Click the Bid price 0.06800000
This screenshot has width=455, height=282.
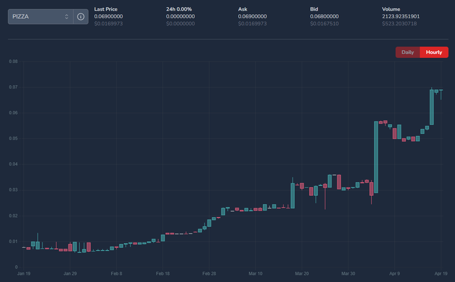pos(324,17)
